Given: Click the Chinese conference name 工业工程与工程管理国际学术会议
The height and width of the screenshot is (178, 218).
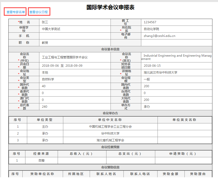Looking at the screenshot, I should click(65, 57).
